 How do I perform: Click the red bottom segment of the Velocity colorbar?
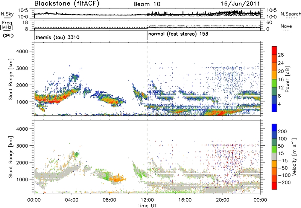[x=274, y=186]
